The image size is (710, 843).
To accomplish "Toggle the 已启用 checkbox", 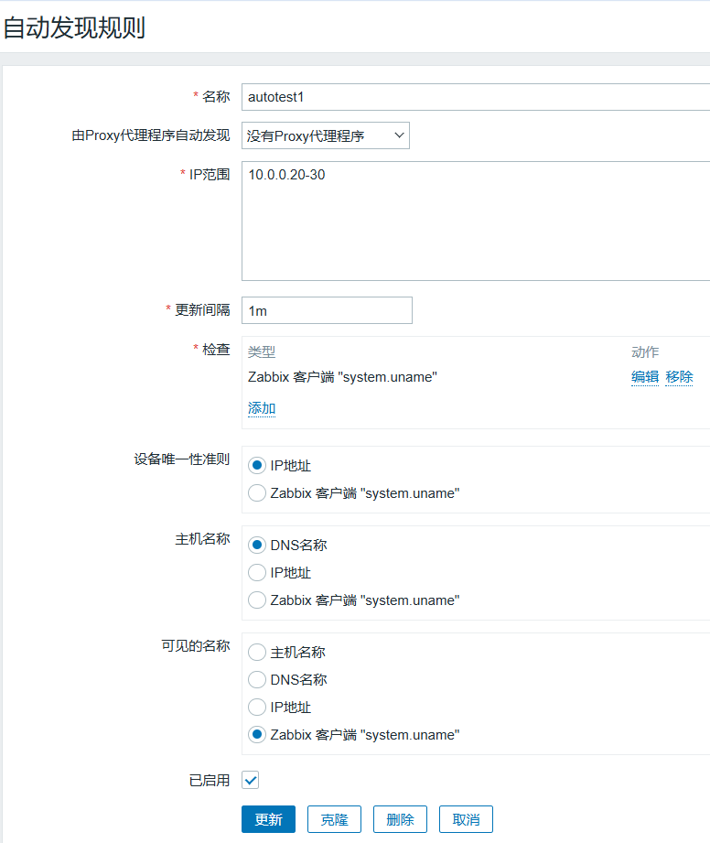I will [x=251, y=780].
